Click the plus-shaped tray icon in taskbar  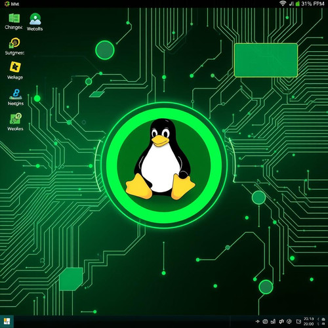tap(258, 321)
